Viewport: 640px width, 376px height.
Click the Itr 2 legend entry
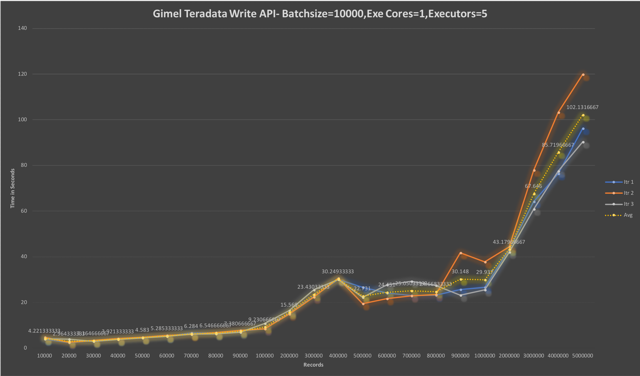pos(619,193)
